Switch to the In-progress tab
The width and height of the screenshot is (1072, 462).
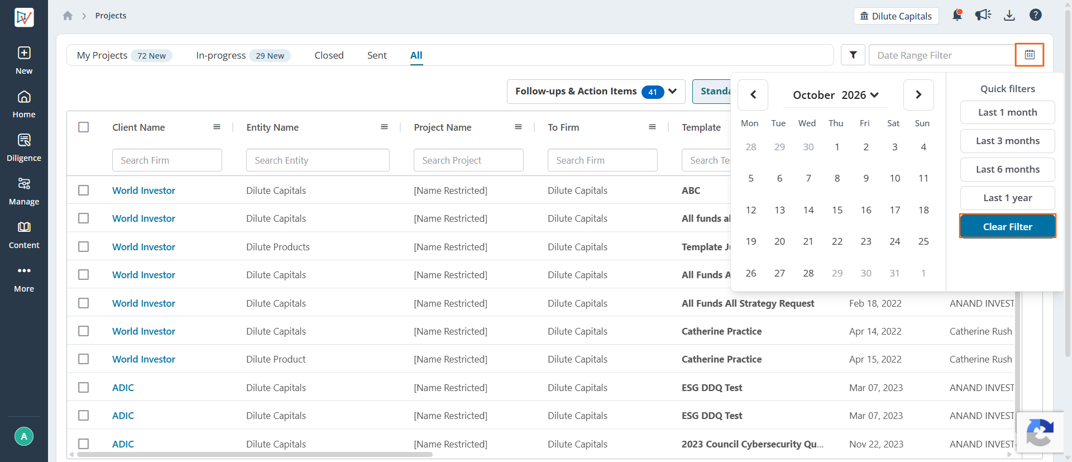pyautogui.click(x=243, y=55)
